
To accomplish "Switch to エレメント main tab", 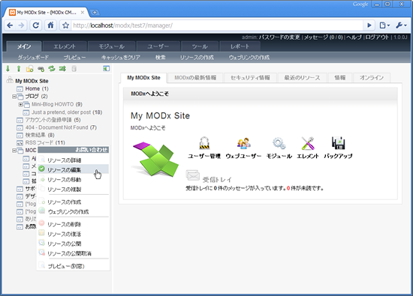I will coord(65,46).
